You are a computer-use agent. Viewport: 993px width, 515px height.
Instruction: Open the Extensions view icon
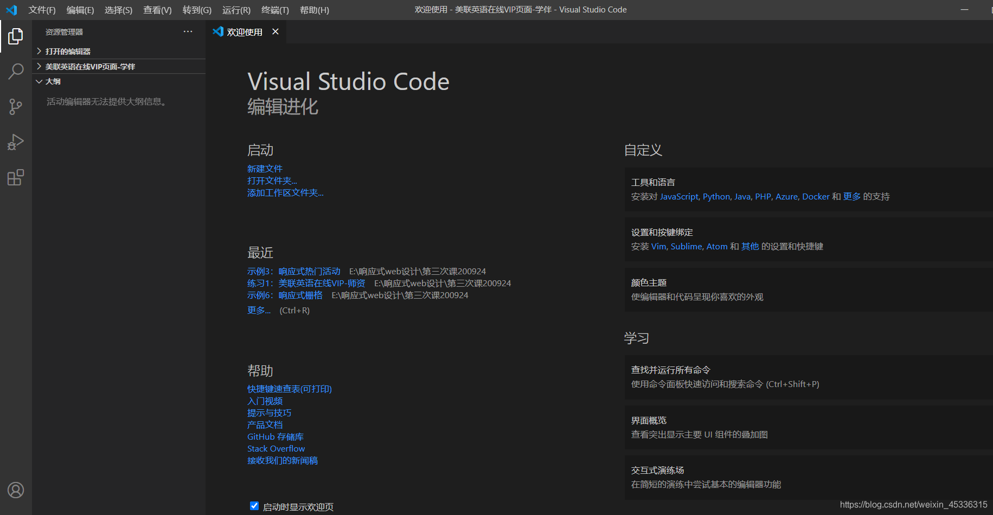pyautogui.click(x=16, y=177)
